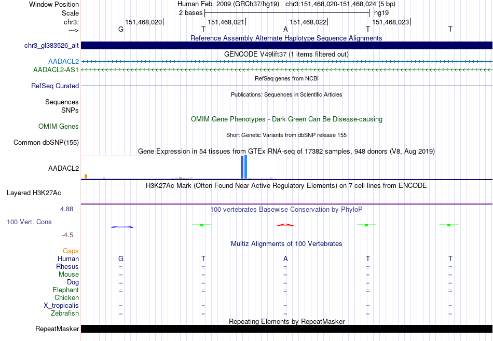Click Reference Assembly Alternate Haplotype Sequence Alignments title
Image resolution: width=493 pixels, height=341 pixels.
[x=286, y=38]
